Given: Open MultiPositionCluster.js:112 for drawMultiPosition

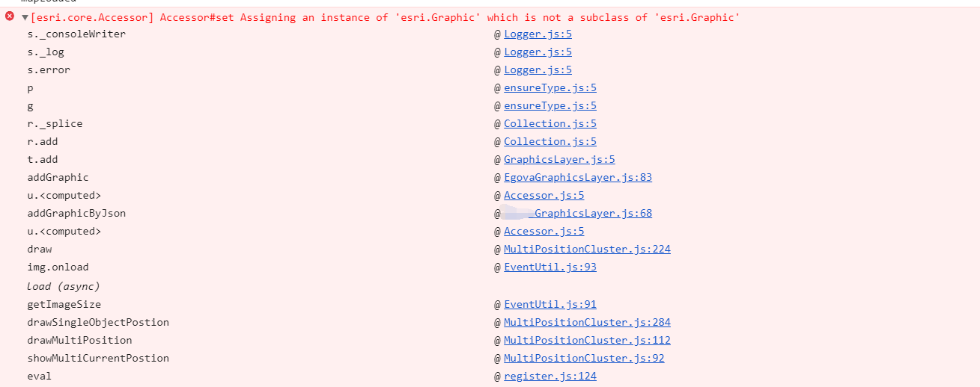Looking at the screenshot, I should pos(586,340).
